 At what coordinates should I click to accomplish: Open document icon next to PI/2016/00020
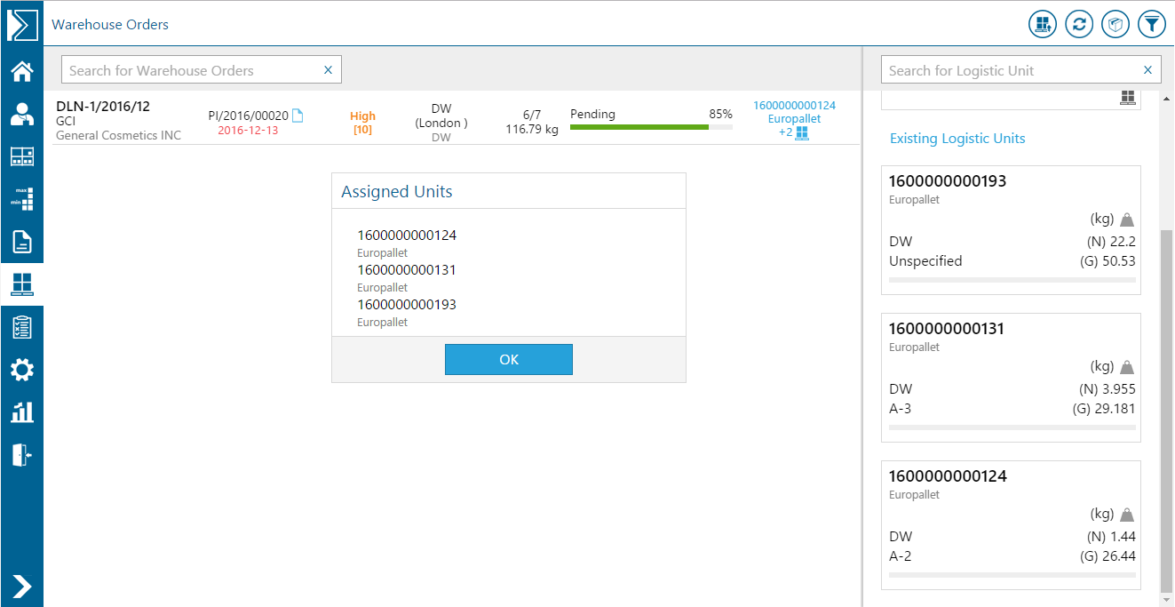[298, 116]
